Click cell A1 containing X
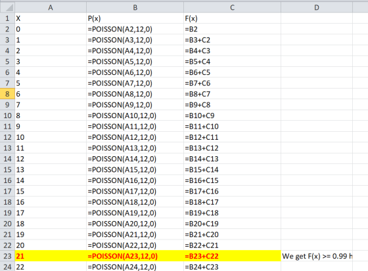The height and width of the screenshot is (271, 368). [x=51, y=18]
